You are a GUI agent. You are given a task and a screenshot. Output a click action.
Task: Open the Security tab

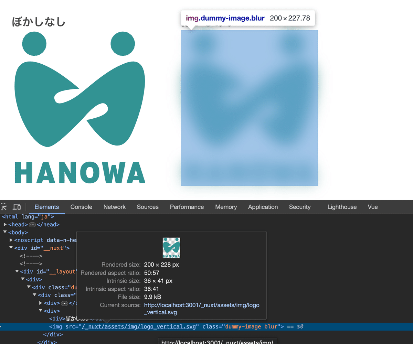(300, 207)
